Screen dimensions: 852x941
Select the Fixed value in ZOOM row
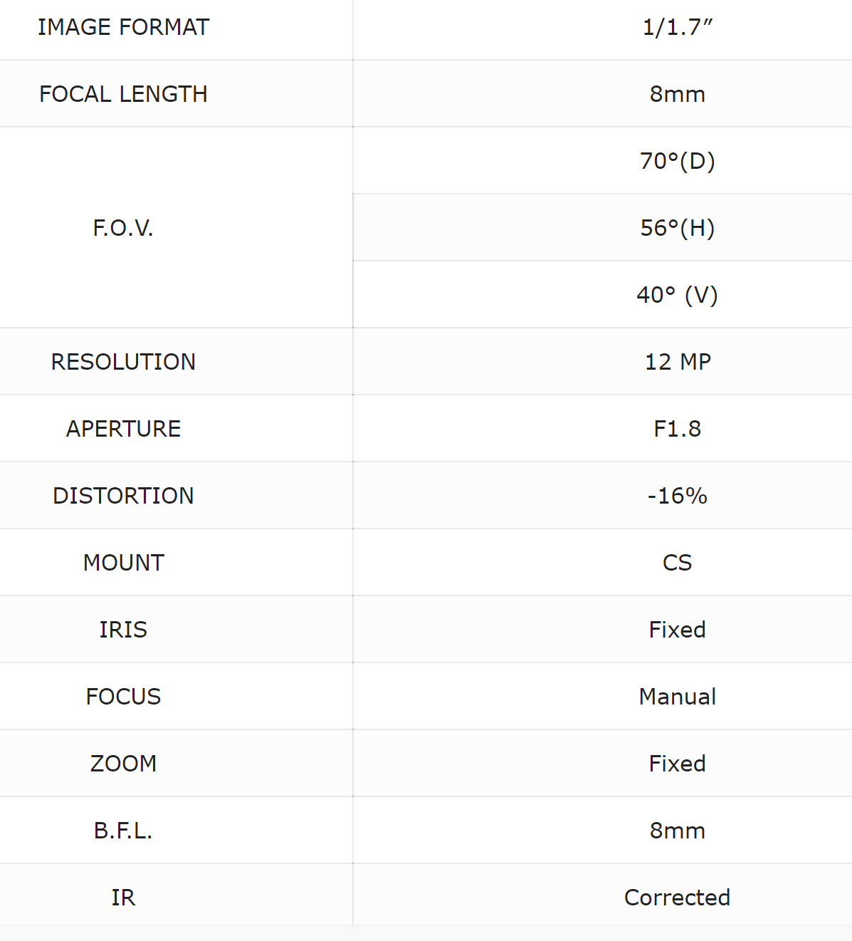coord(677,764)
